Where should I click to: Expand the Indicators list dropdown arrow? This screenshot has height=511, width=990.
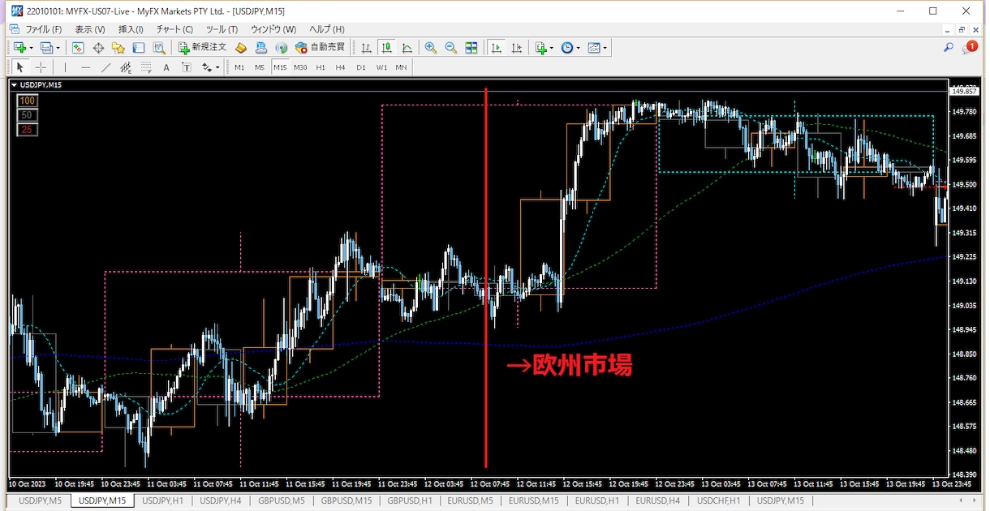(x=552, y=48)
